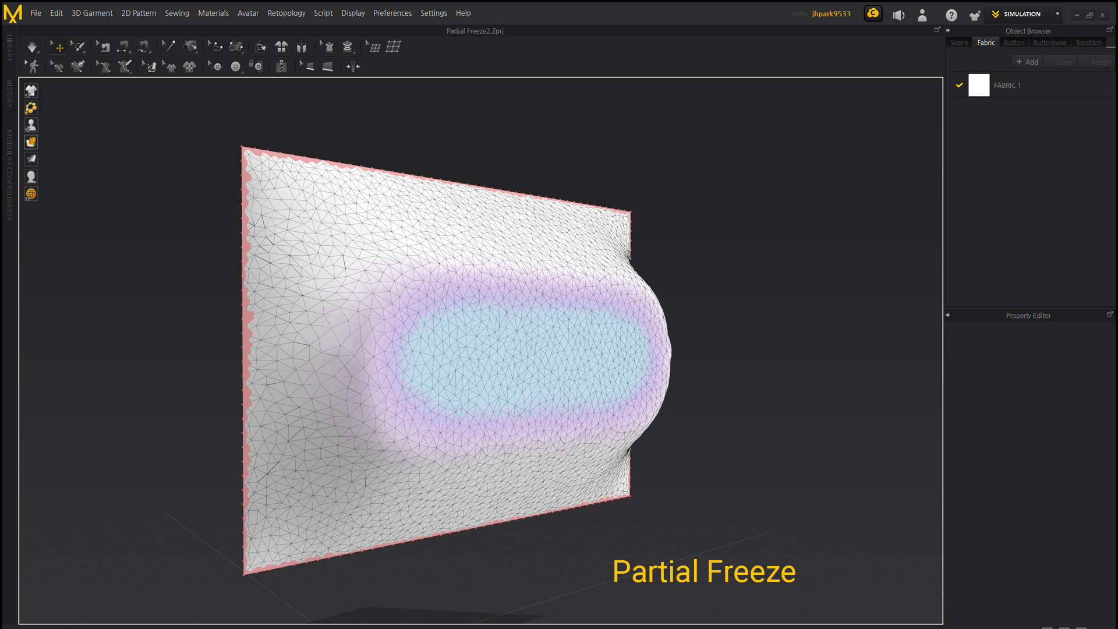Open the Sewing menu
1118x629 pixels.
(177, 13)
